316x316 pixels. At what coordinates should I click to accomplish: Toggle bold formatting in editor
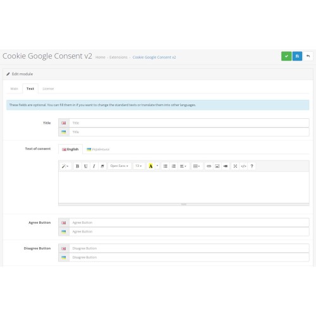point(77,166)
